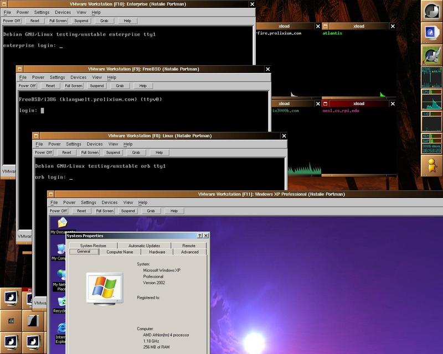Screen dimensions: 443x354
Task: Launch Internet Explorer from the XP desktop
Action: pos(61,329)
